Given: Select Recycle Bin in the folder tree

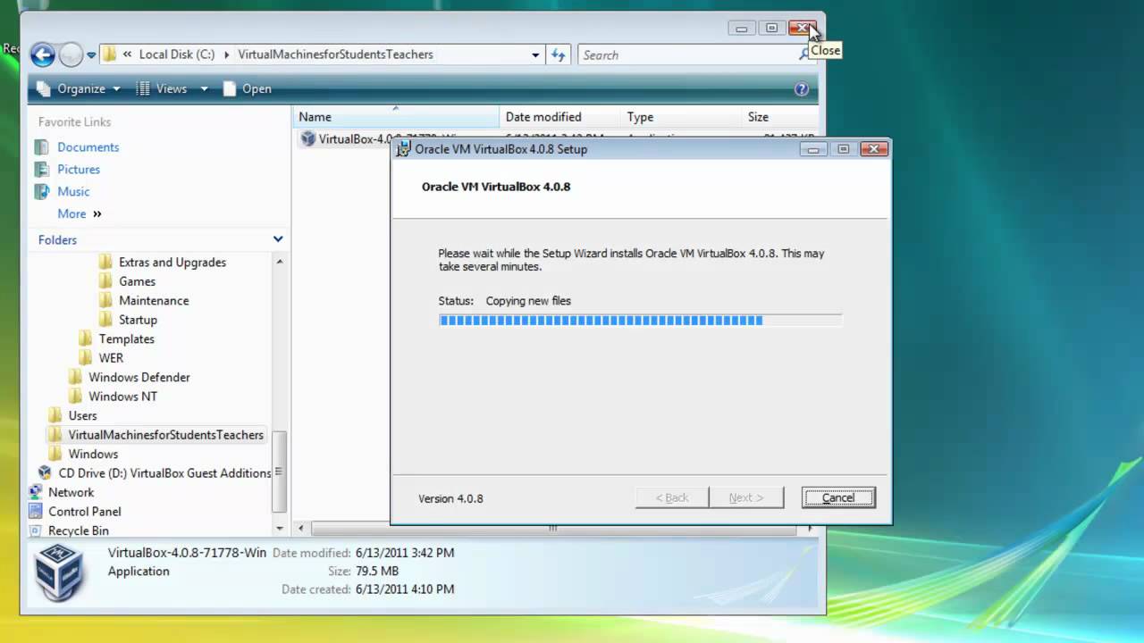Looking at the screenshot, I should pyautogui.click(x=79, y=530).
